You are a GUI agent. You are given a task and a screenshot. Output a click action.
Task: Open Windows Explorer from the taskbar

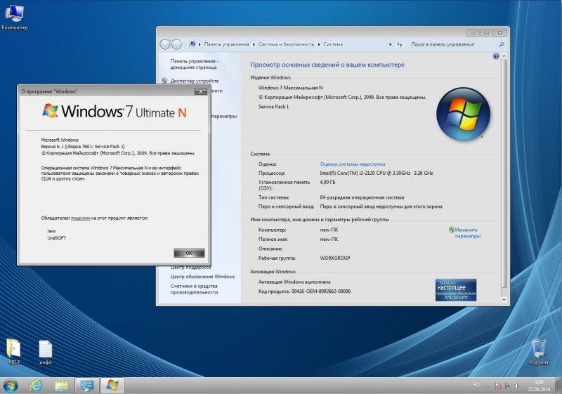tap(62, 386)
